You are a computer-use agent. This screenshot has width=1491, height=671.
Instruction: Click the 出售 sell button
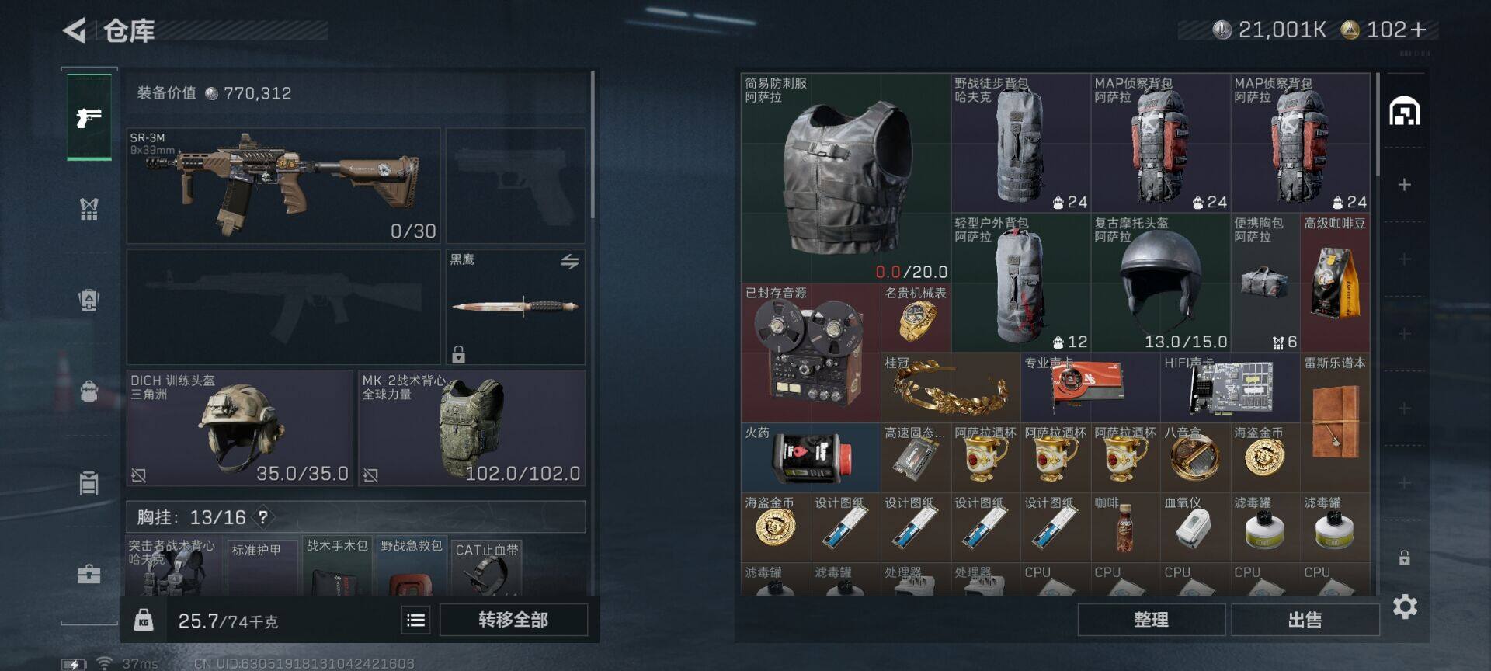[x=1305, y=620]
